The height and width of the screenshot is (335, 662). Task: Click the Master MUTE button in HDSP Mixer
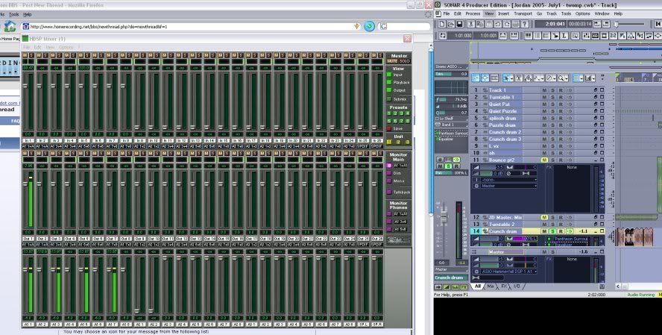coord(393,61)
